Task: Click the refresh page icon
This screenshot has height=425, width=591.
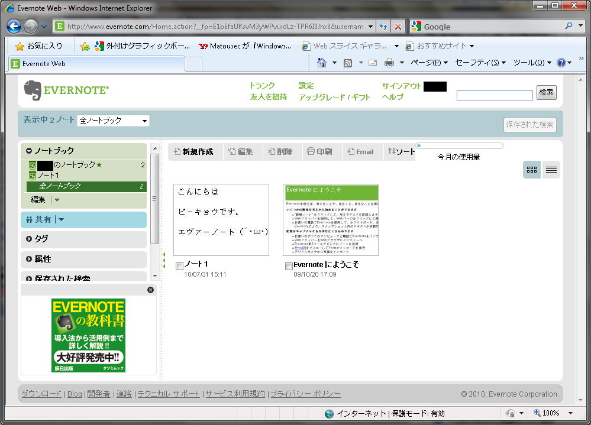Action: click(x=383, y=27)
